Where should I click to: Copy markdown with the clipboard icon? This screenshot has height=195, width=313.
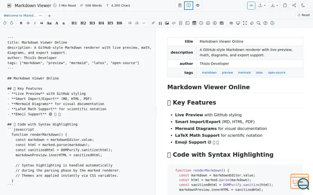tap(285, 5)
